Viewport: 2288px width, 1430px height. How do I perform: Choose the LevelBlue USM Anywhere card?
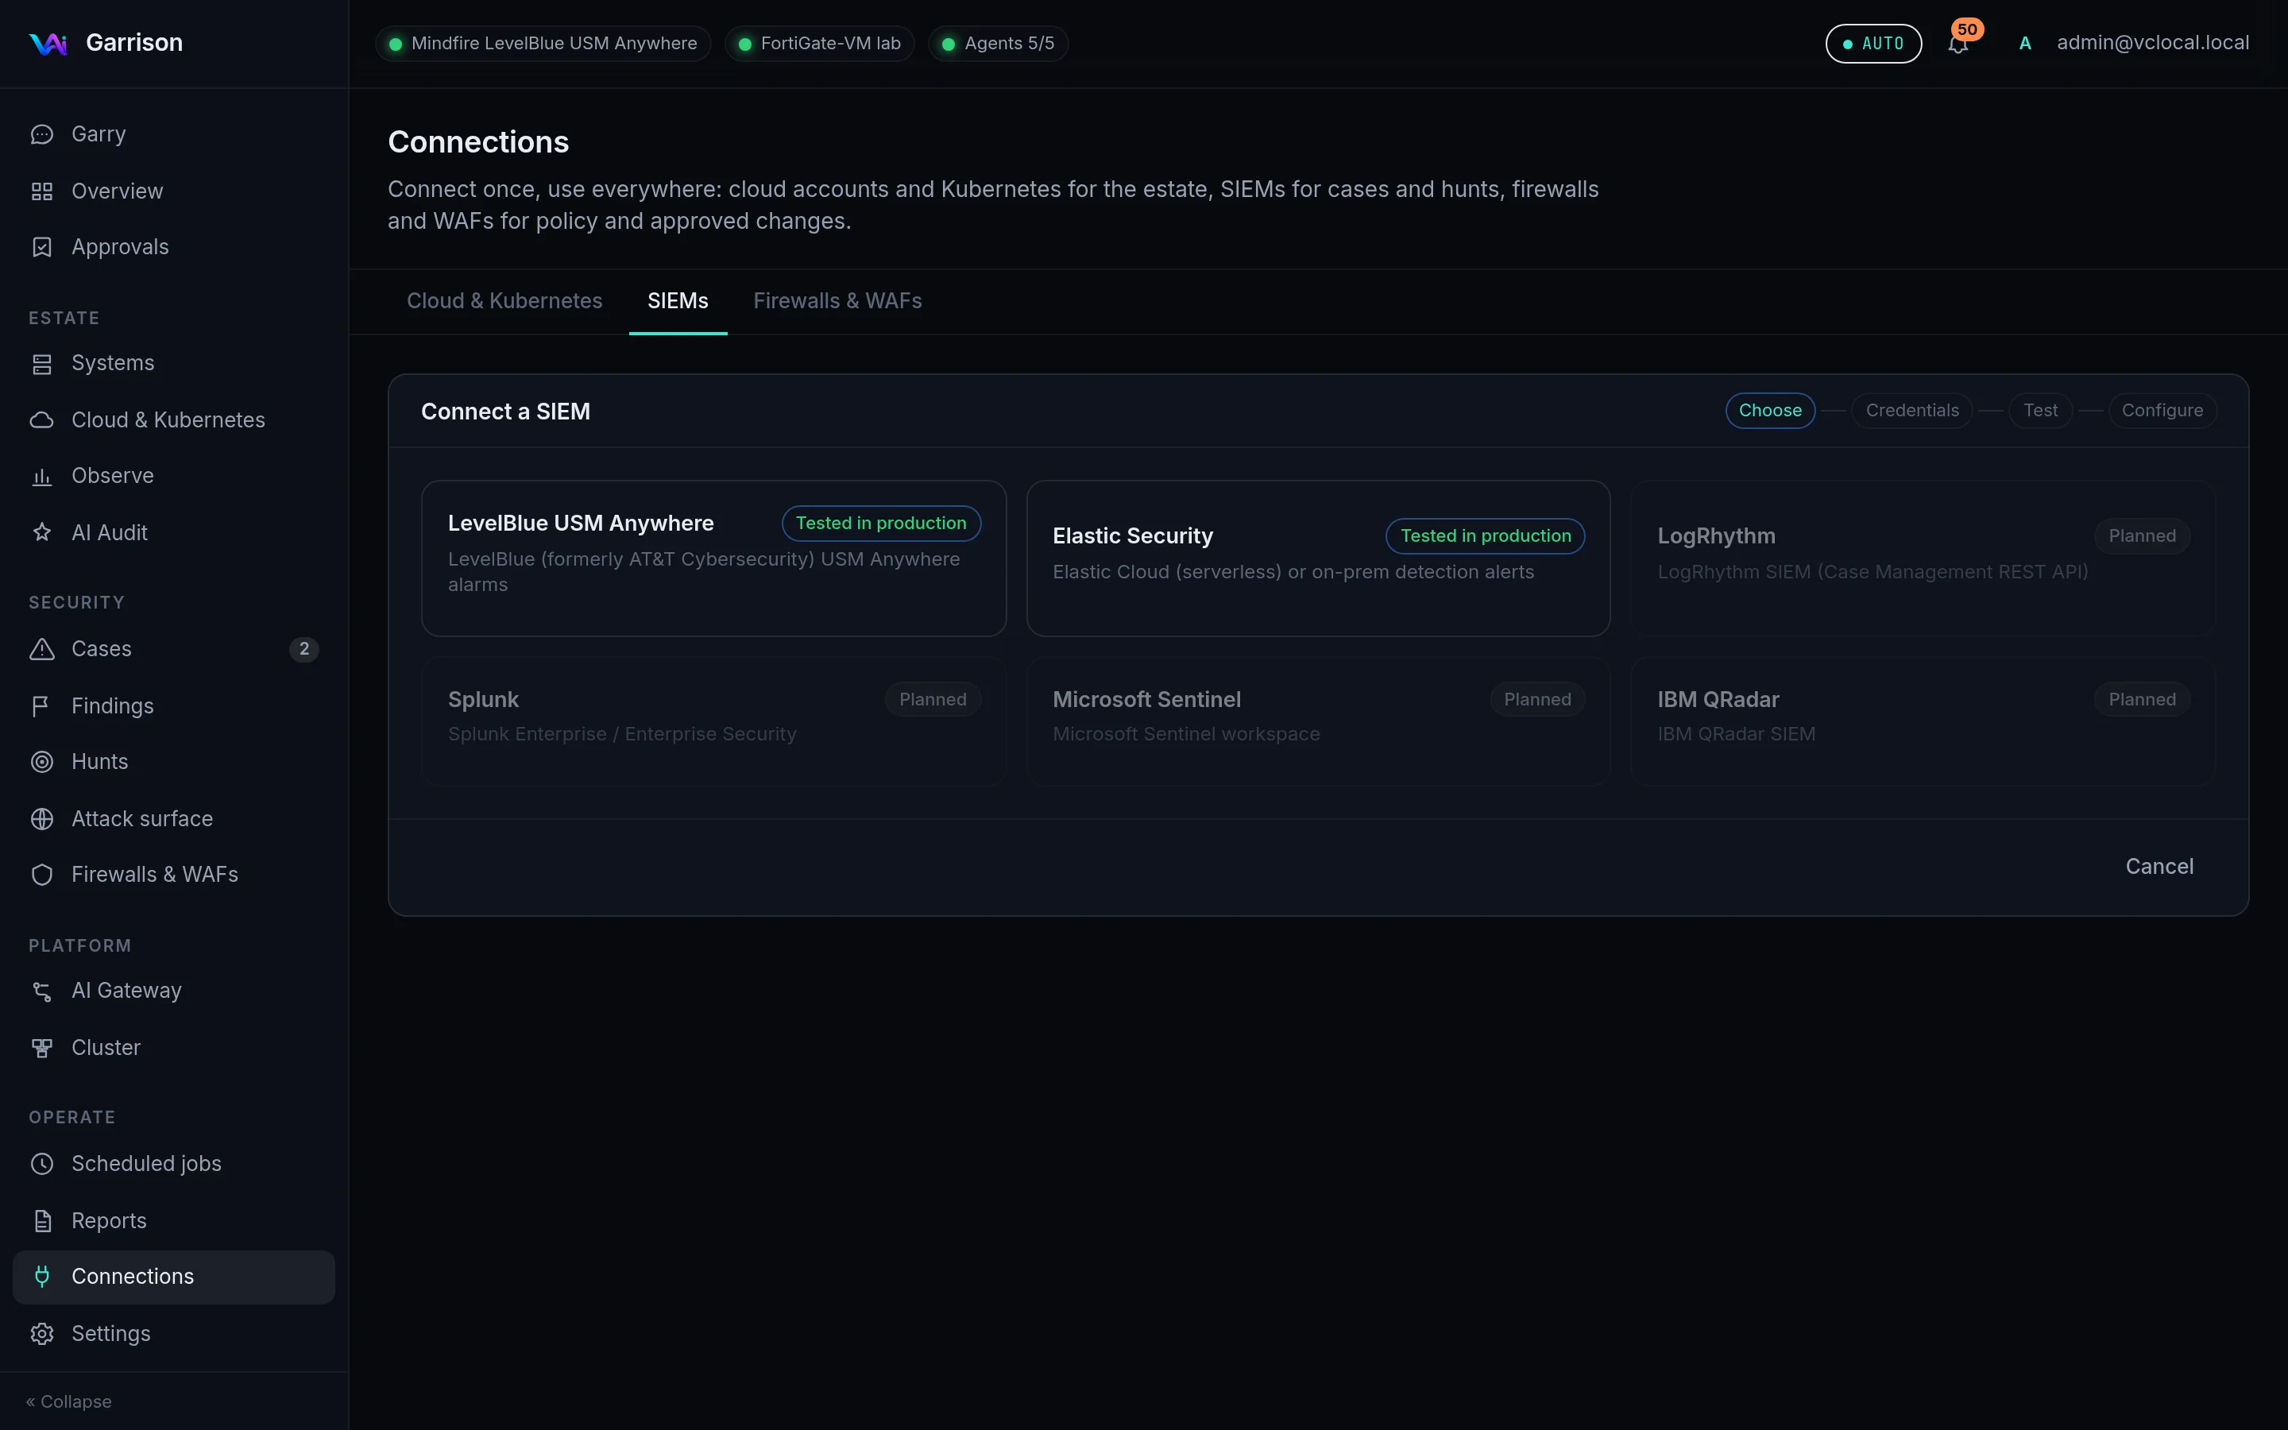tap(714, 558)
